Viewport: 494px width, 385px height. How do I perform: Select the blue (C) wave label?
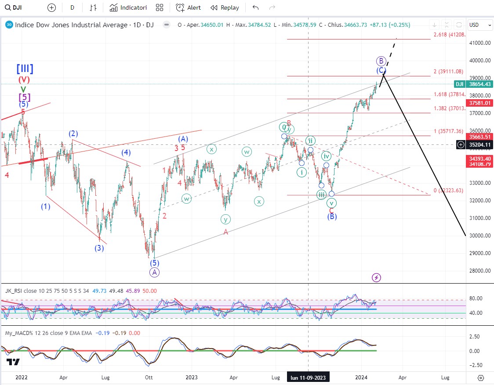point(381,70)
